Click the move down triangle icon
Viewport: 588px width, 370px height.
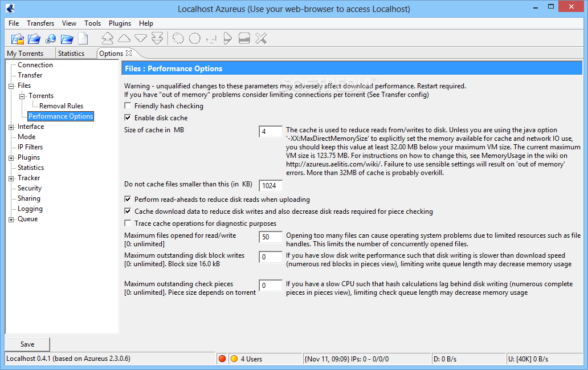click(141, 38)
